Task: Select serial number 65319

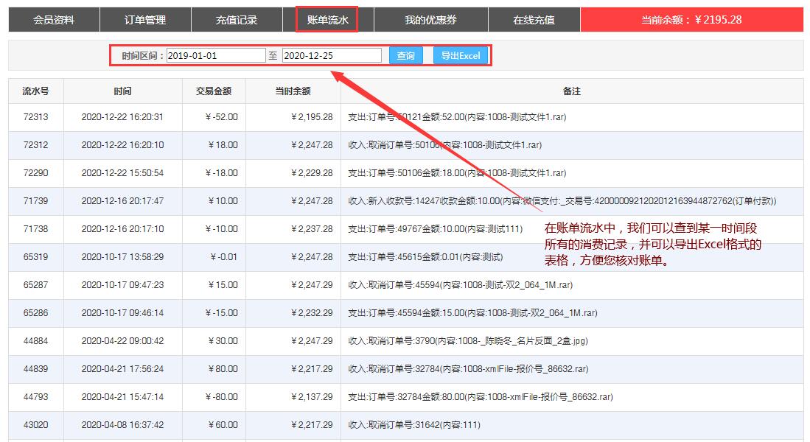Action: pyautogui.click(x=35, y=256)
